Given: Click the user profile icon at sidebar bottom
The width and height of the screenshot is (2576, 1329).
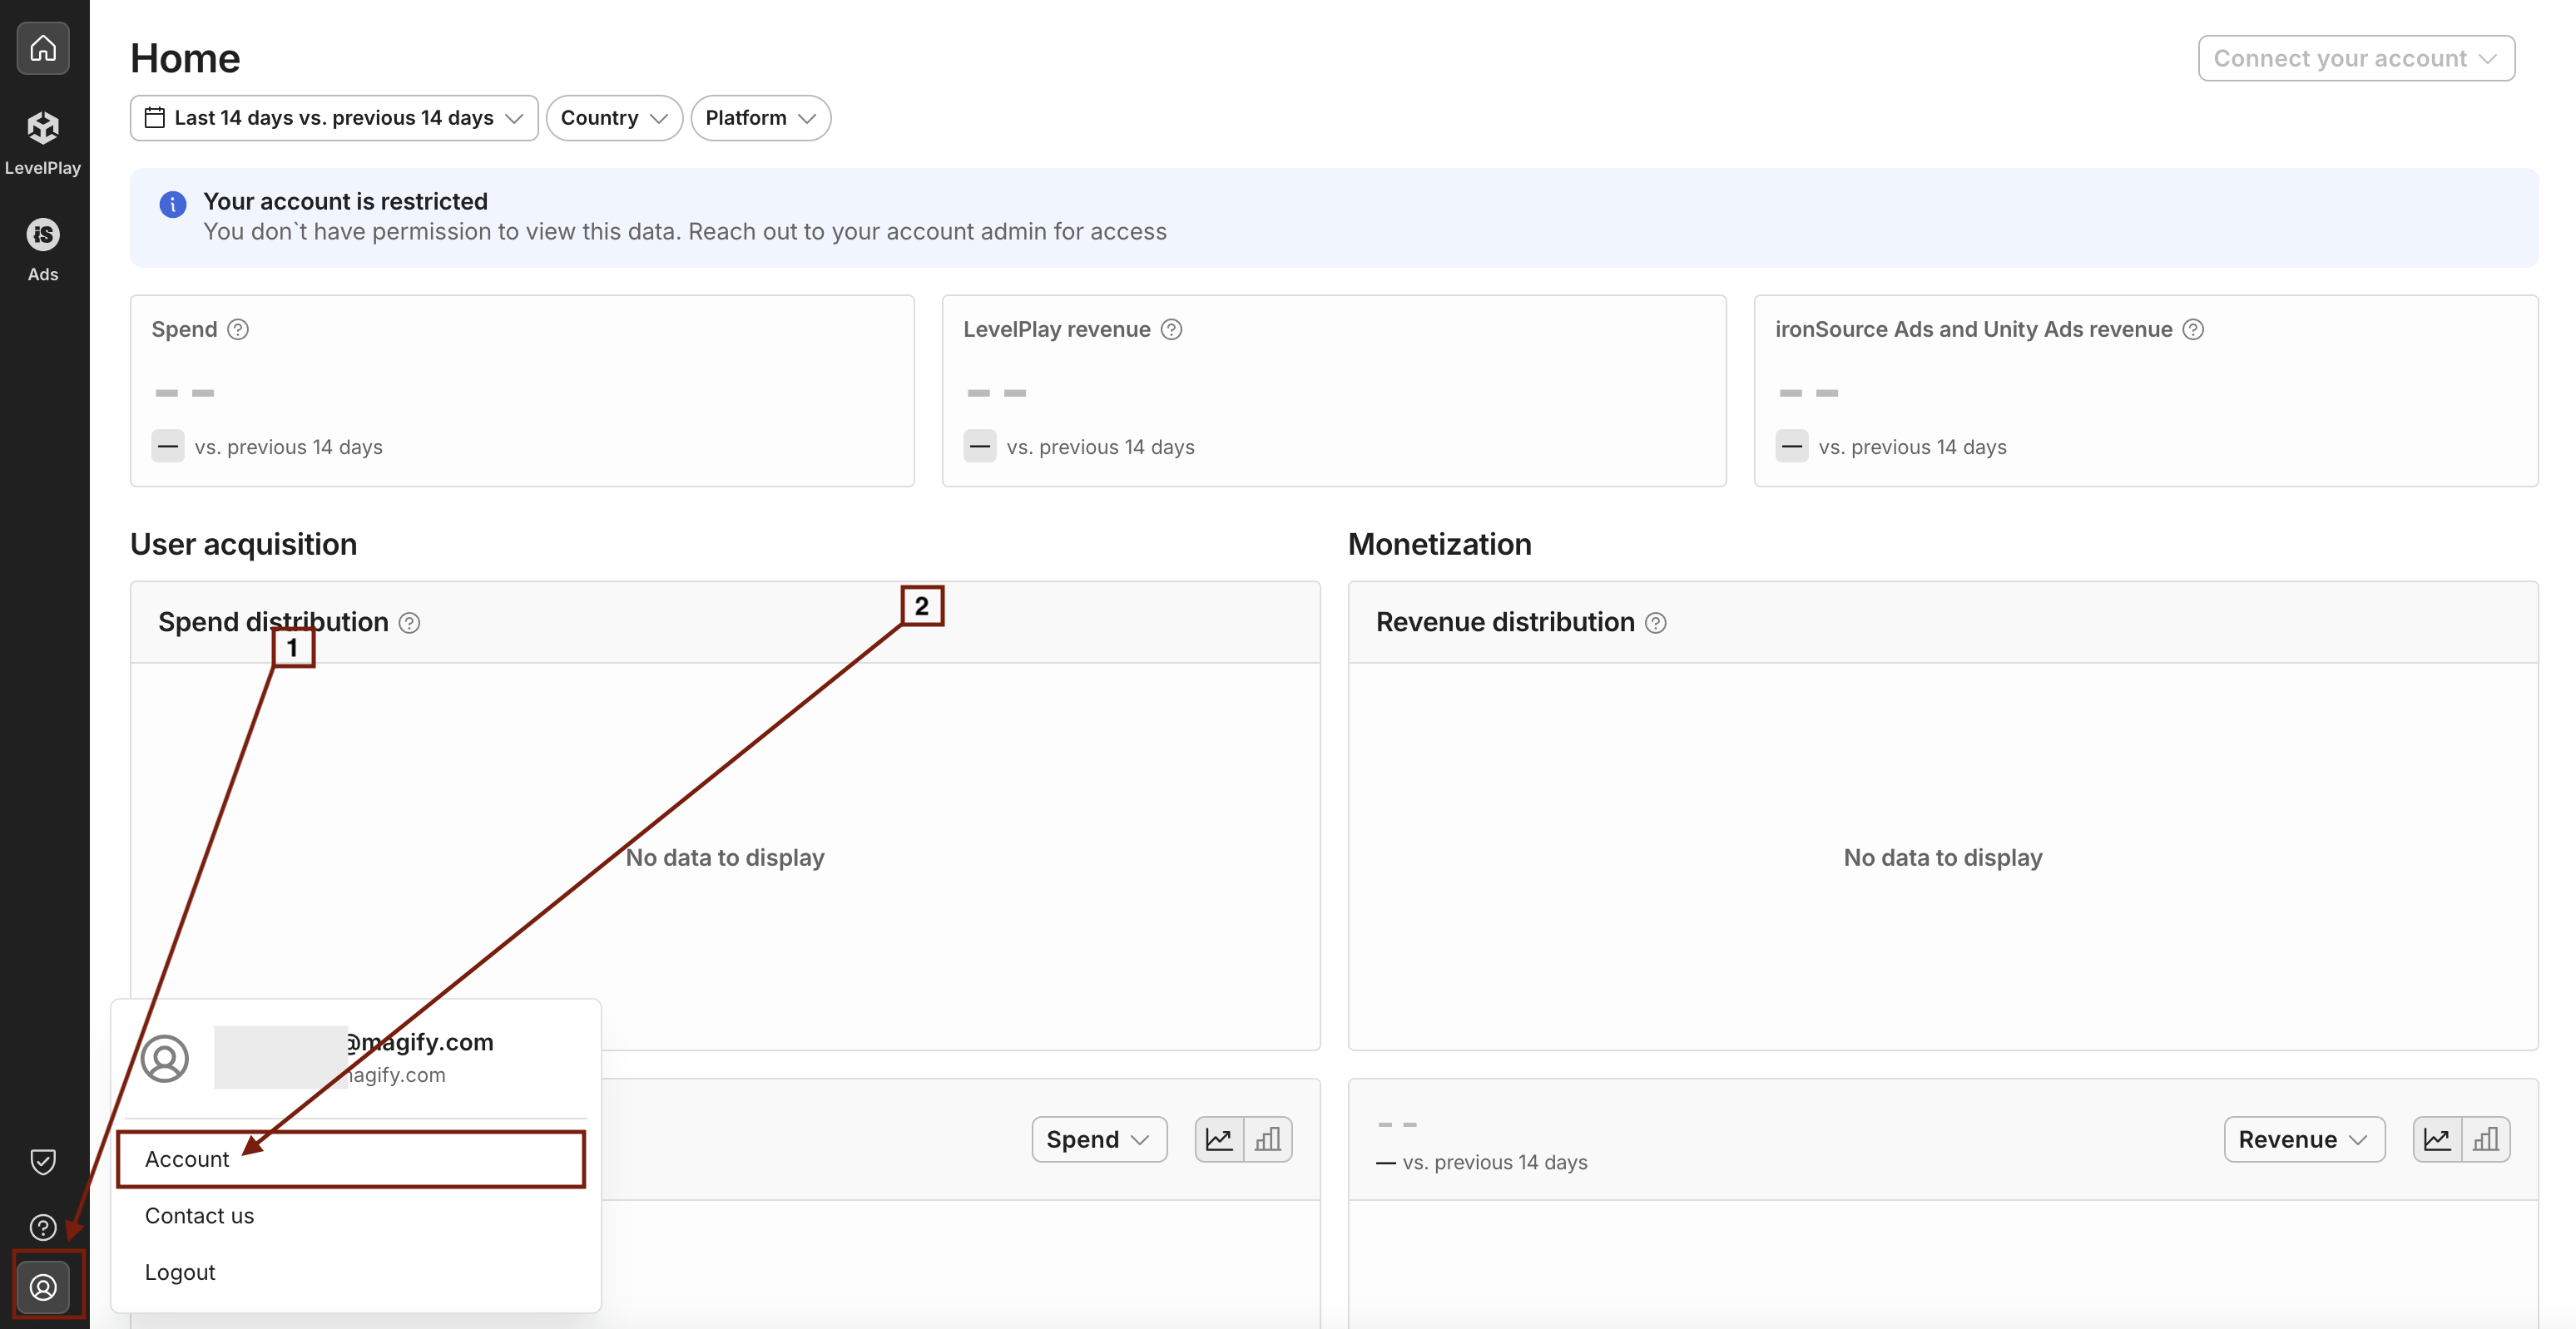Looking at the screenshot, I should (43, 1286).
